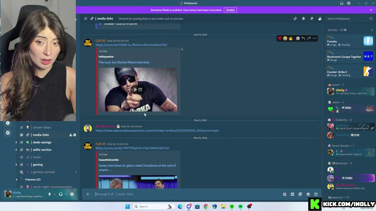The image size is (376, 211).
Task: Open the Hasan interviews Dr. Gabor Maté link
Action: click(137, 168)
